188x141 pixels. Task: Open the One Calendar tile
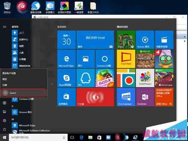click(126, 97)
